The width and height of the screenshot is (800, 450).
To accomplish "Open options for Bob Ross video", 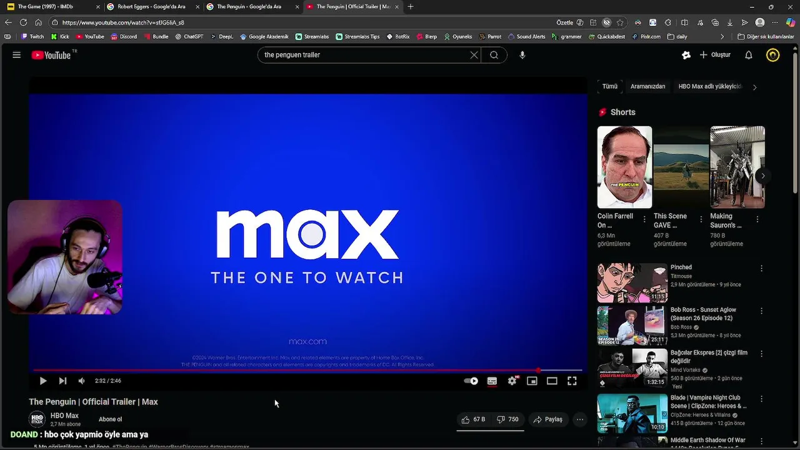I will 761,311.
